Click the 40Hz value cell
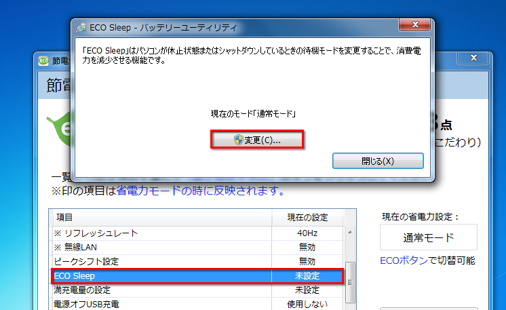506x310 pixels. click(x=307, y=233)
